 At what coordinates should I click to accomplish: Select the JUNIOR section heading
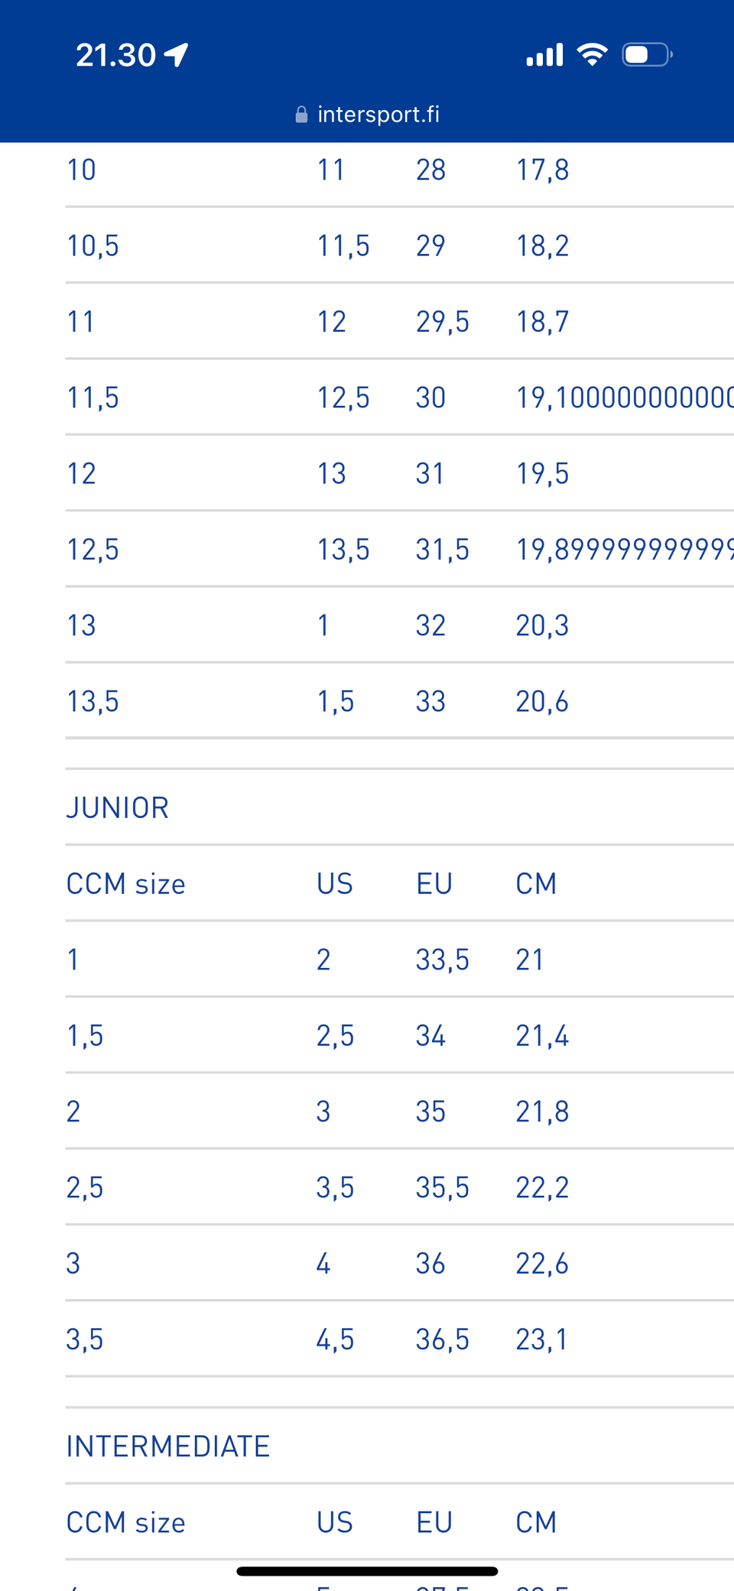click(x=118, y=808)
